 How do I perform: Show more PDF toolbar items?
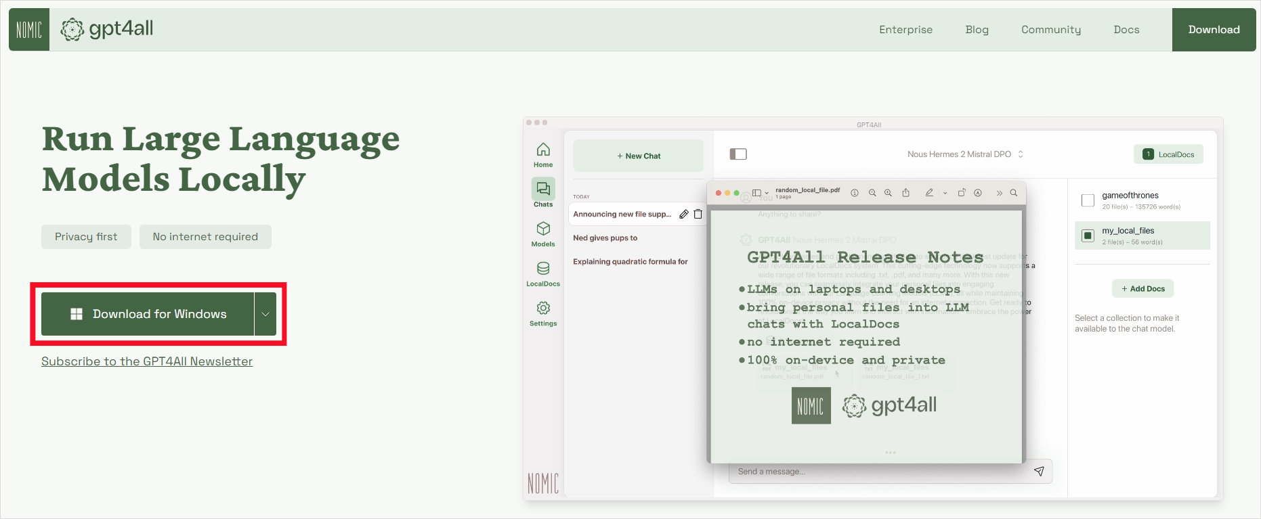[999, 193]
